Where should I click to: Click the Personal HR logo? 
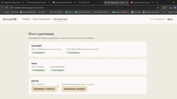[x=10, y=19]
